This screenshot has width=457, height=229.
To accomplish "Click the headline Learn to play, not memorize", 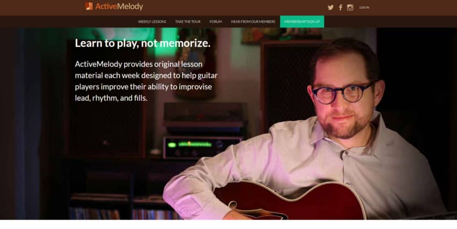I will [x=142, y=43].
